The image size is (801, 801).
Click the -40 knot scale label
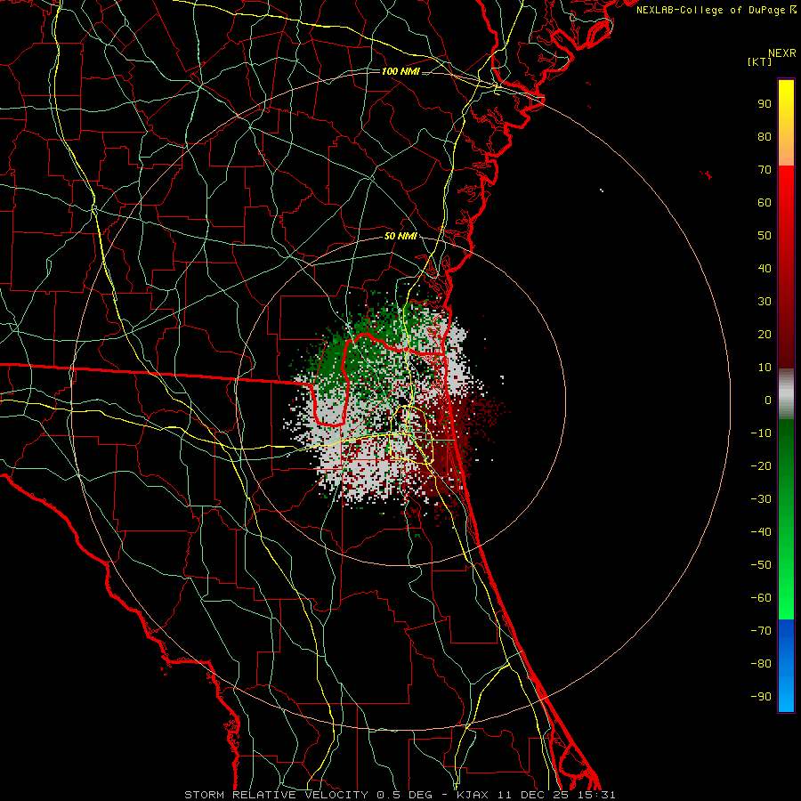(x=761, y=532)
